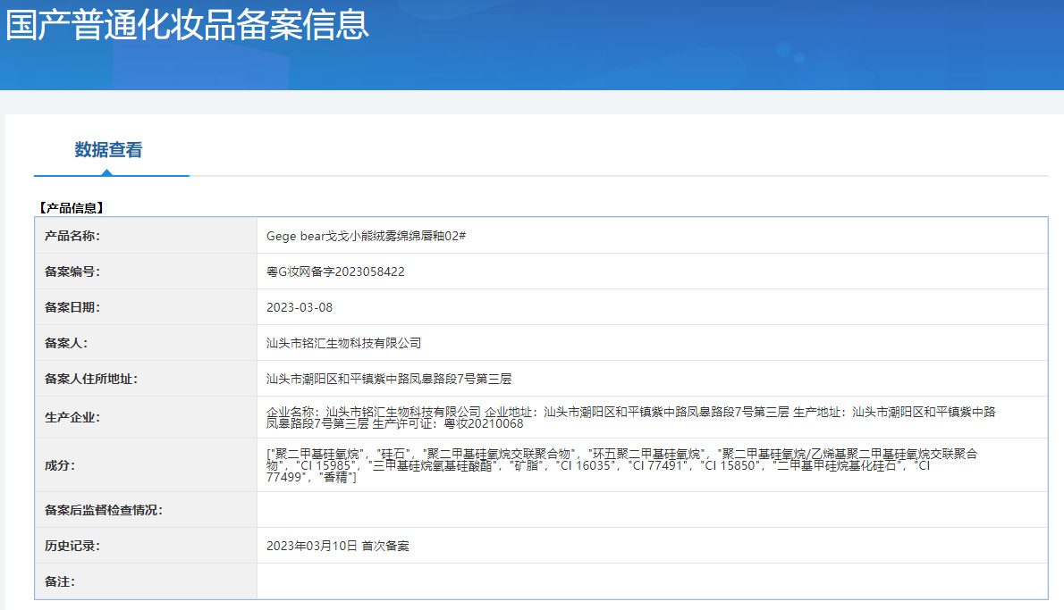Viewport: 1064px width, 610px height.
Task: Click the 备案人 company 汕头市铭汇生物科技有限公司
Action: 344,342
